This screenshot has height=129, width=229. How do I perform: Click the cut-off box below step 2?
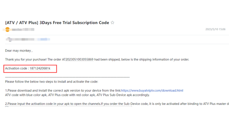pyautogui.click(x=68, y=106)
